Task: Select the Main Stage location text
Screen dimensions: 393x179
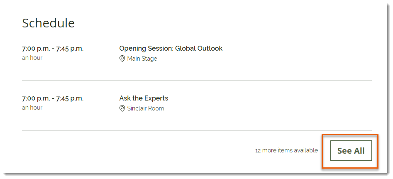Action: [x=142, y=59]
